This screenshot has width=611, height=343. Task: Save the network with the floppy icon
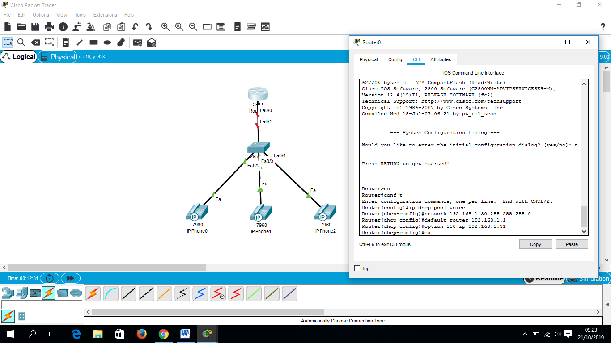coord(35,27)
